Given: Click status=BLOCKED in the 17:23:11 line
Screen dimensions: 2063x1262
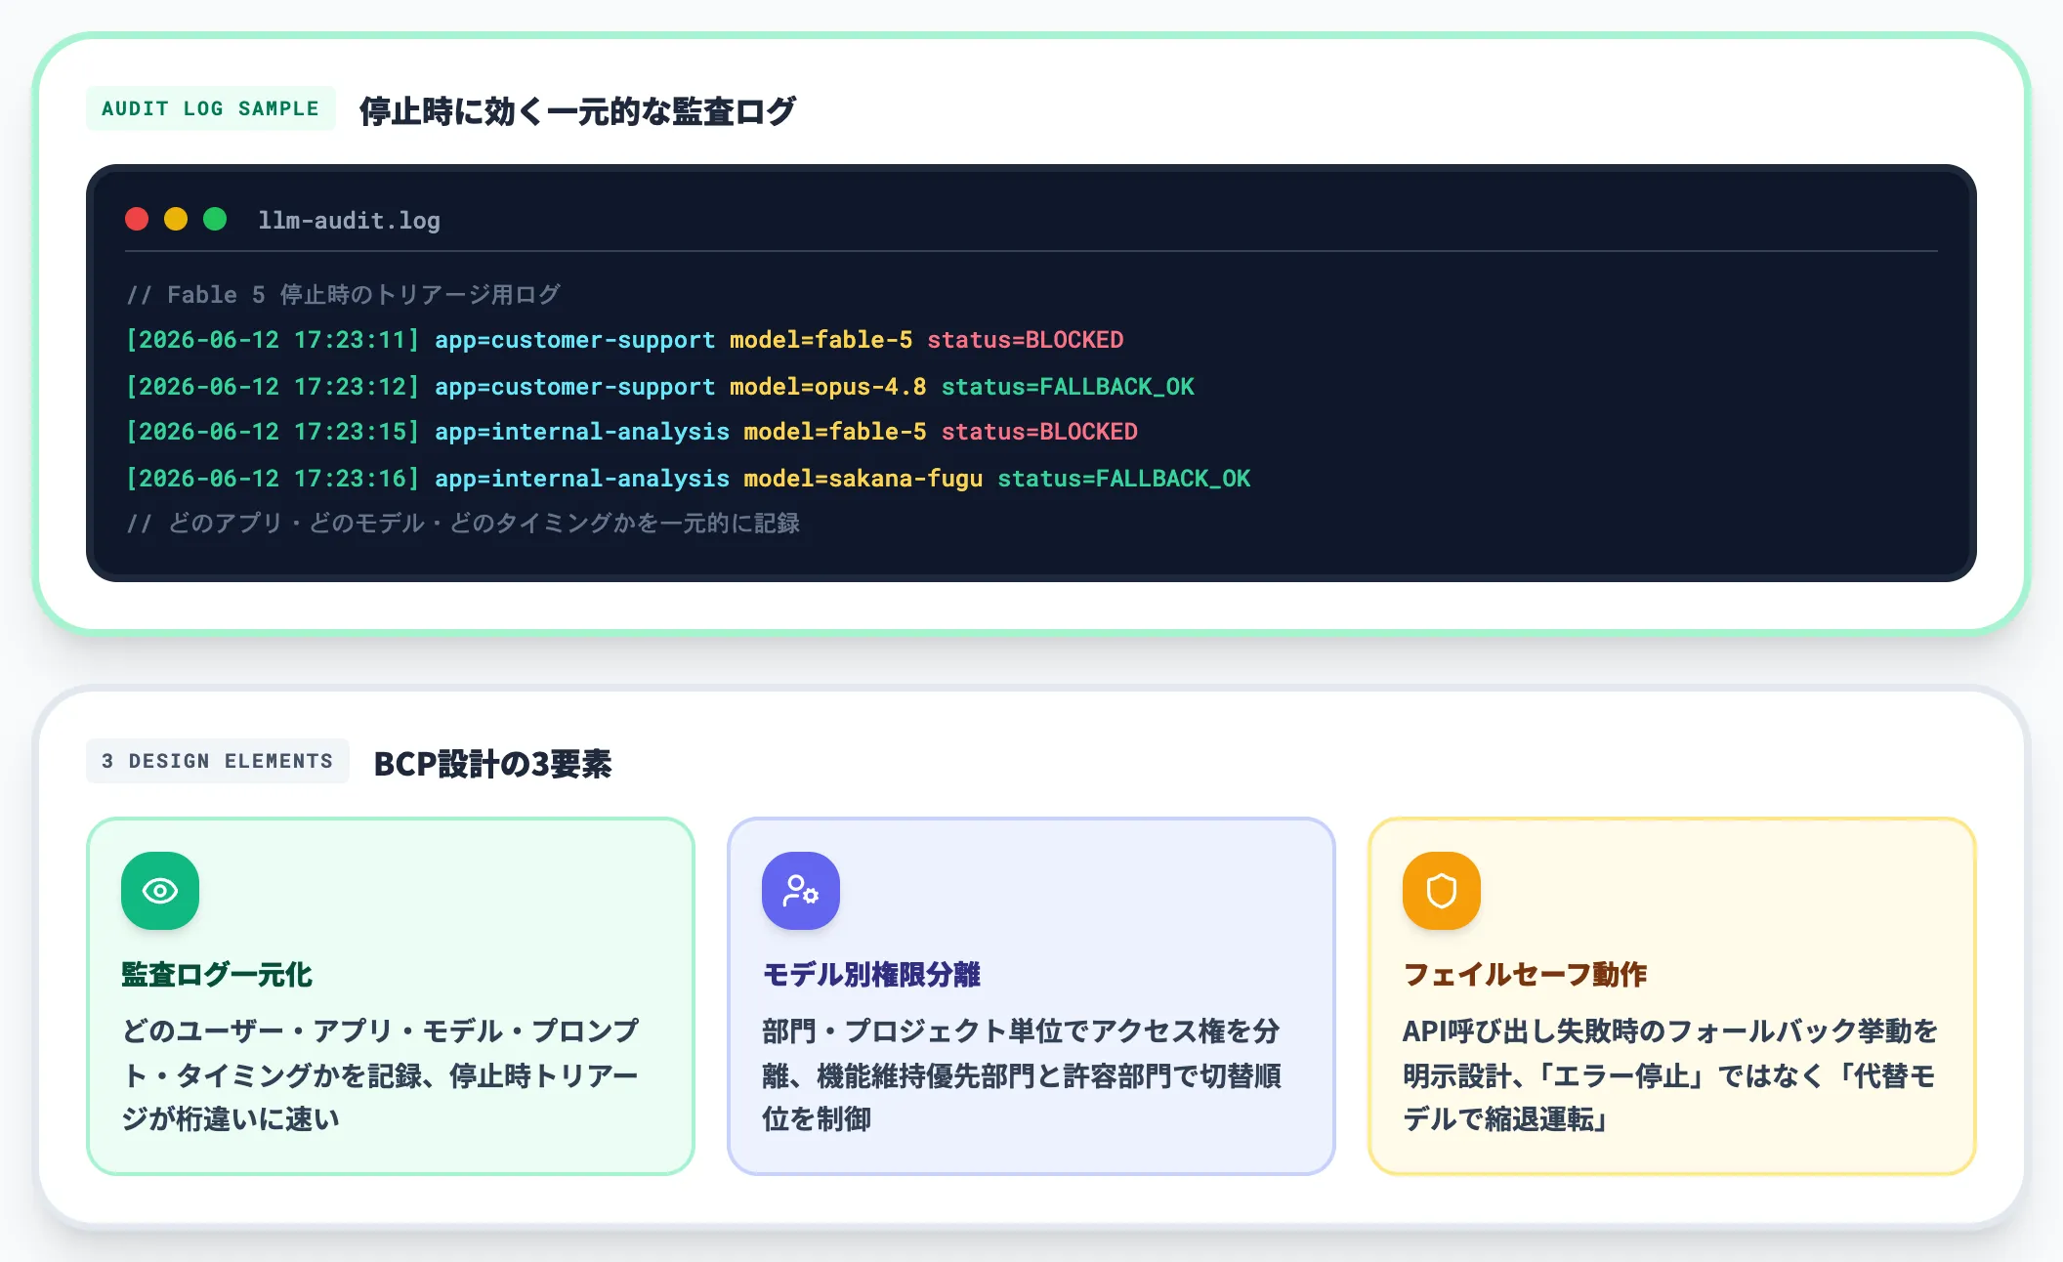Looking at the screenshot, I should coord(1026,340).
